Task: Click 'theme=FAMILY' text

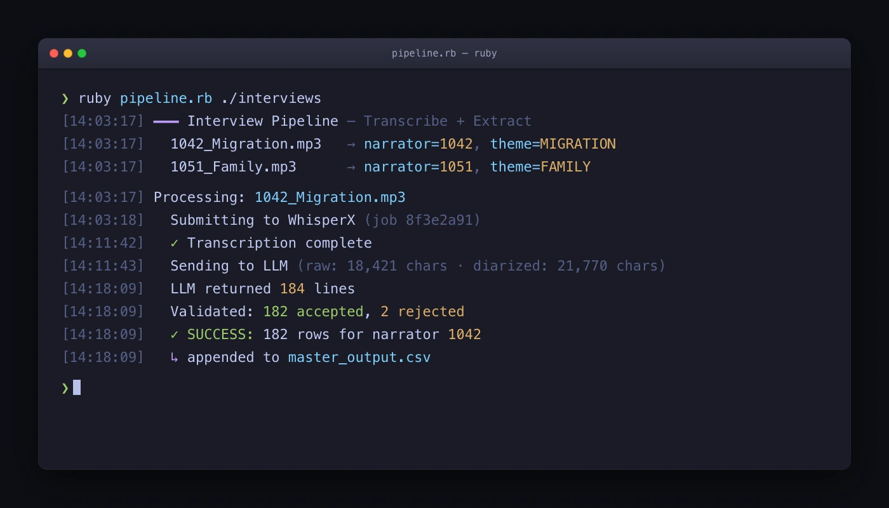Action: click(540, 167)
